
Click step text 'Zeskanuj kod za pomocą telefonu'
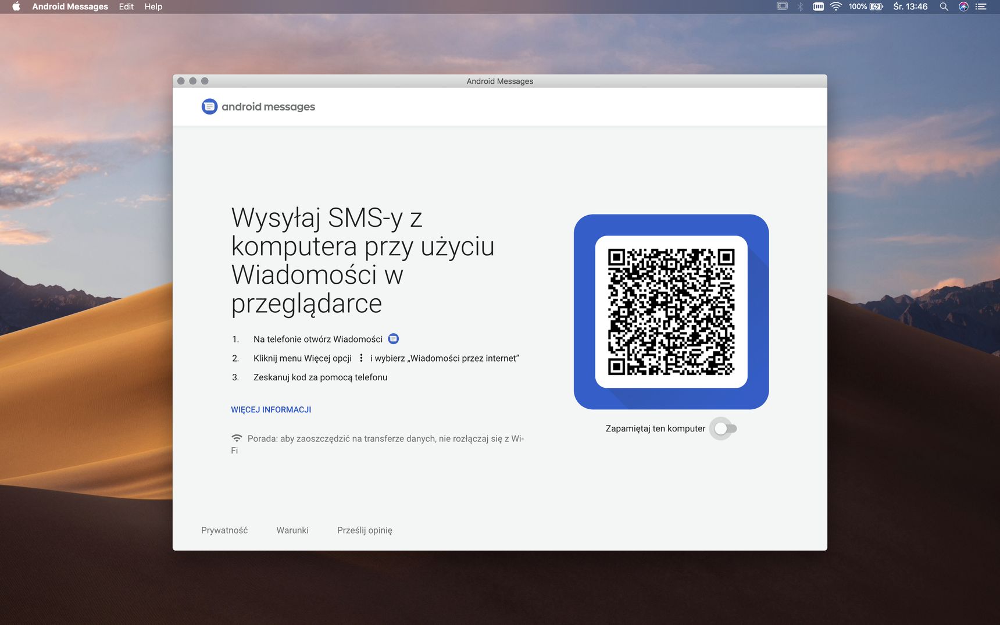click(320, 377)
